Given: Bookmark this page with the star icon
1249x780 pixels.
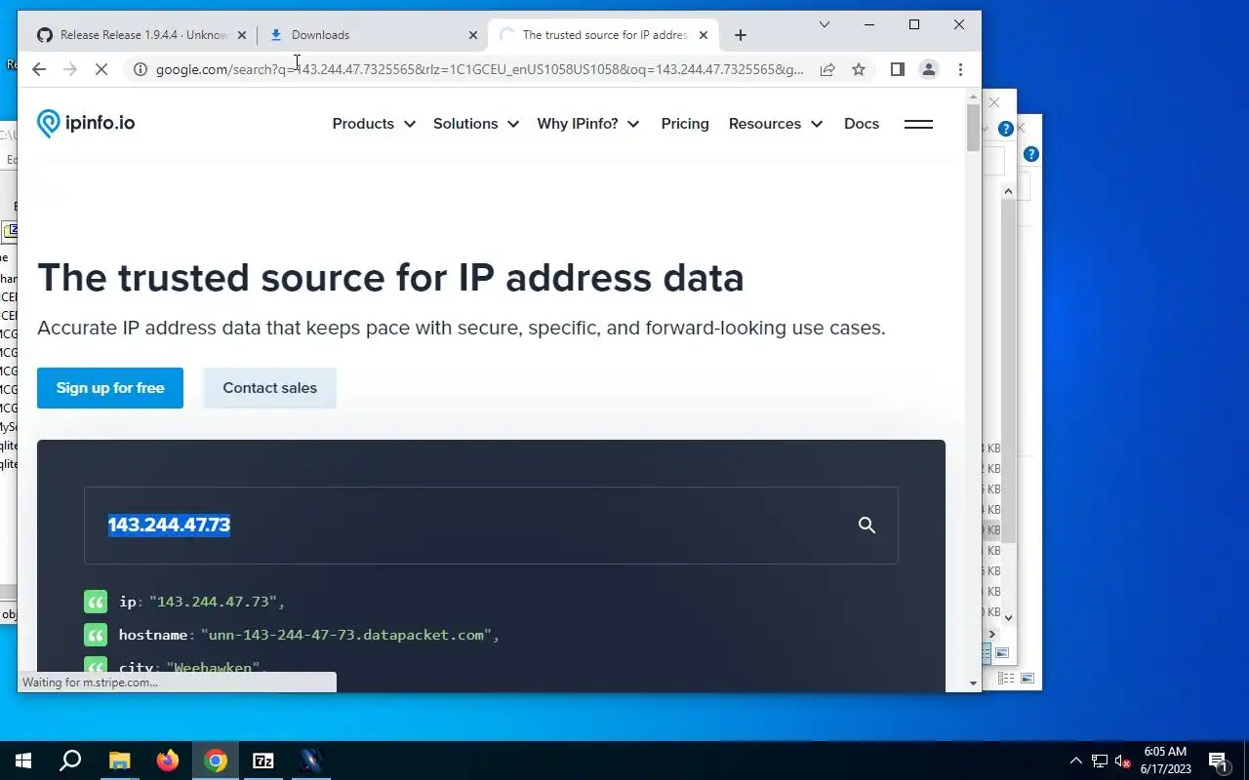Looking at the screenshot, I should [859, 69].
